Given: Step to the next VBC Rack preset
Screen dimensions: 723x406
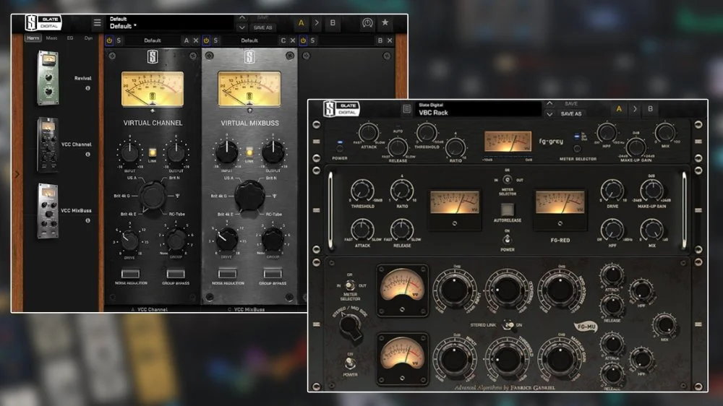Looking at the screenshot, I should [549, 114].
